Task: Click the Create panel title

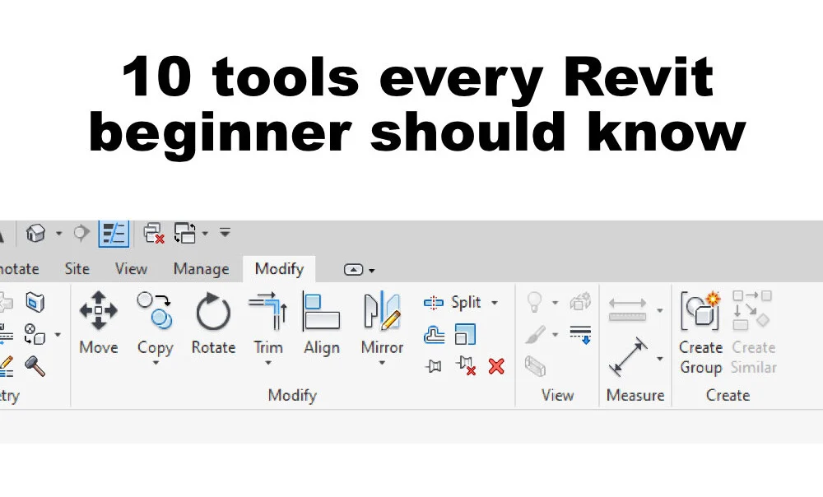Action: [728, 395]
